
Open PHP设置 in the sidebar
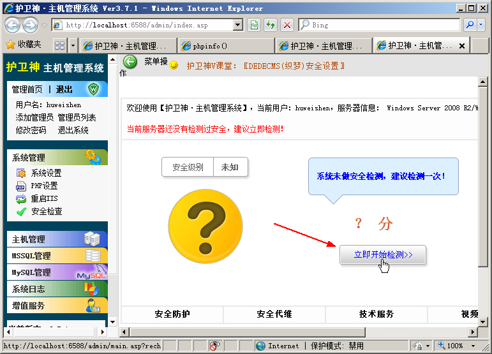tap(44, 186)
